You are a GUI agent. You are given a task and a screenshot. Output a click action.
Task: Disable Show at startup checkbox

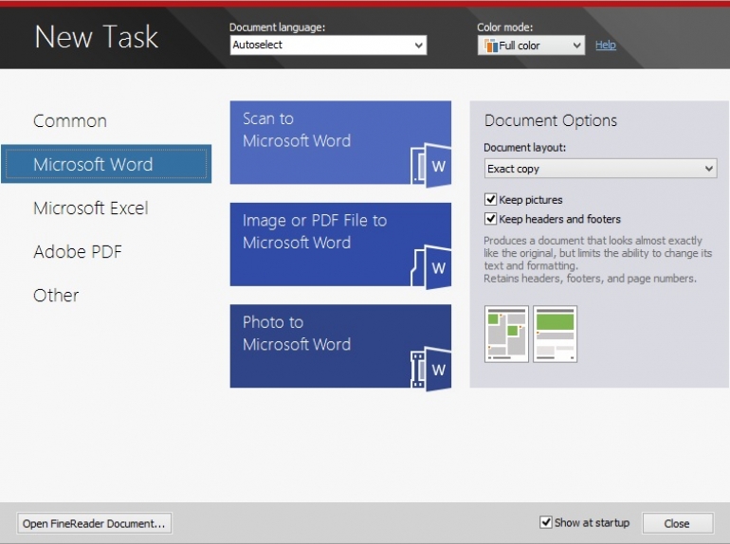[x=546, y=522]
